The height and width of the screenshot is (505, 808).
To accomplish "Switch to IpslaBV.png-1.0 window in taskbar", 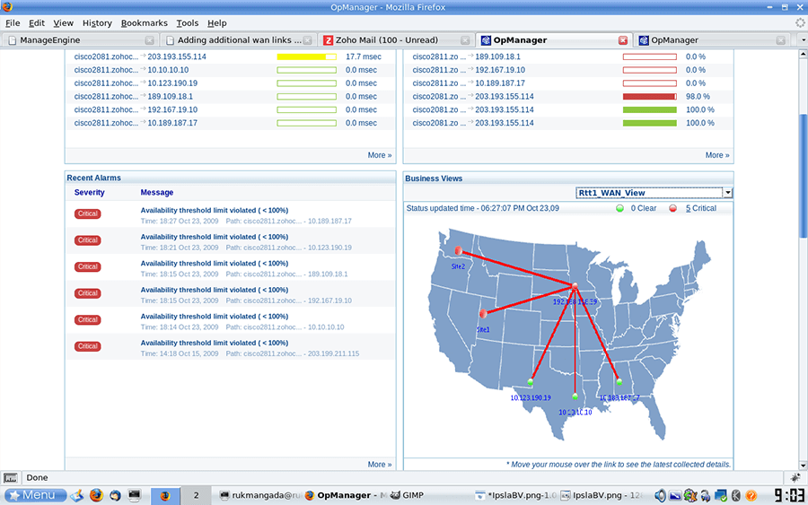I will point(516,495).
